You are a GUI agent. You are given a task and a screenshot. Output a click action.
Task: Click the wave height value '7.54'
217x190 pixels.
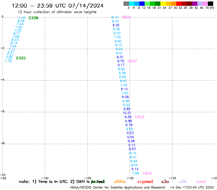(13, 46)
